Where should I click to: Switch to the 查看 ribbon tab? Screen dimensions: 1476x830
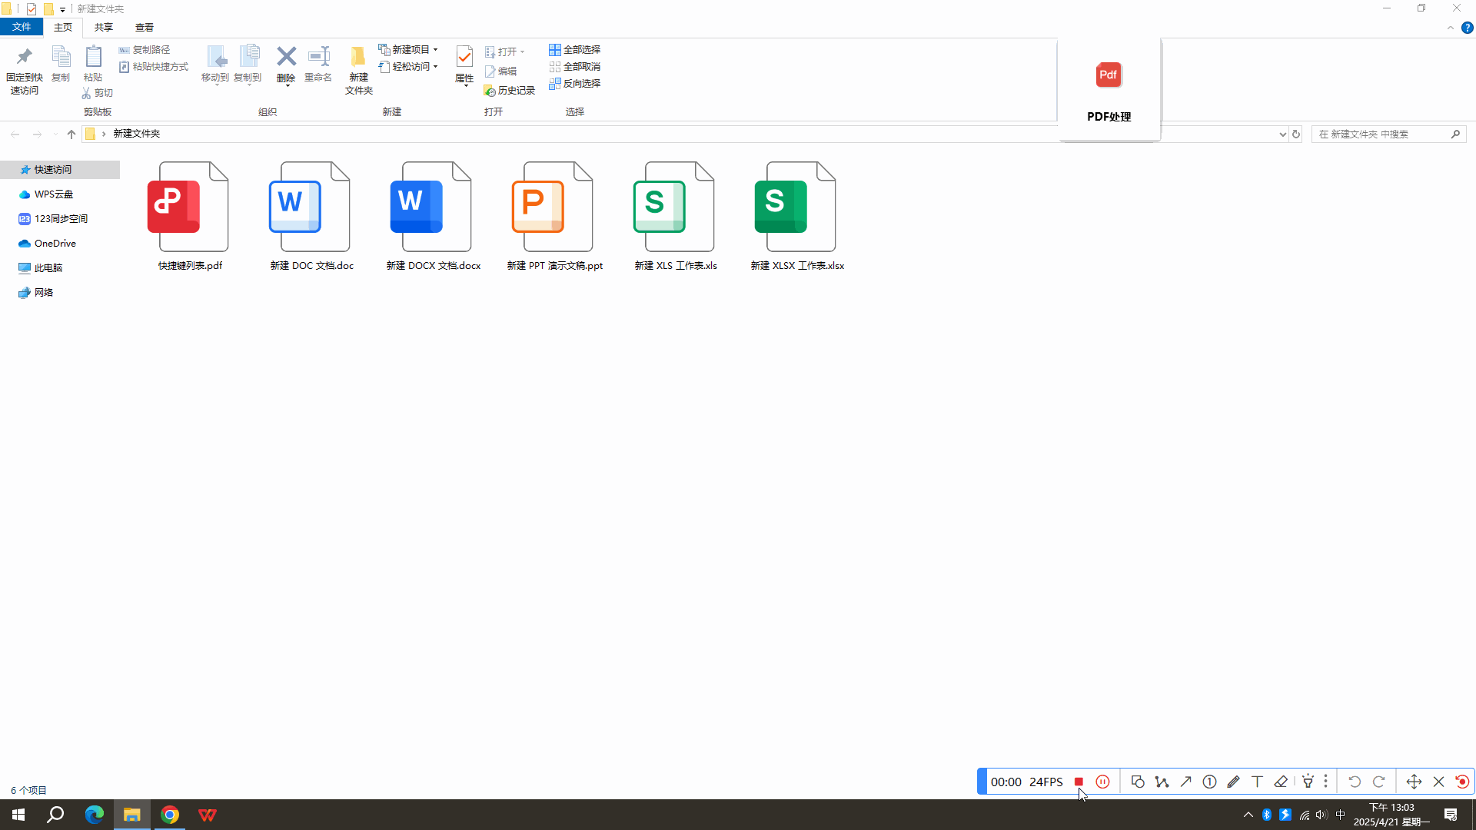145,27
